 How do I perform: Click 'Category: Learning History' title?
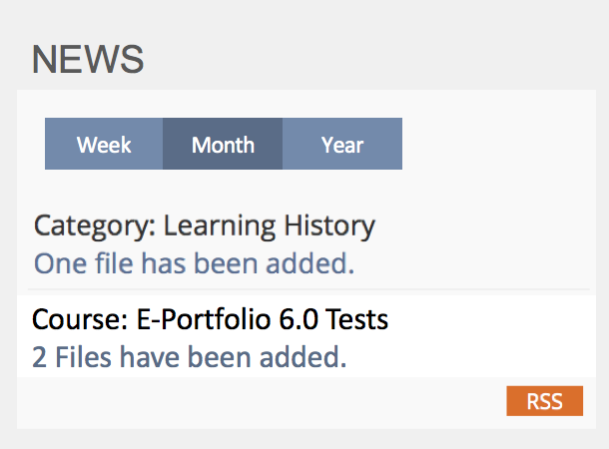204,225
